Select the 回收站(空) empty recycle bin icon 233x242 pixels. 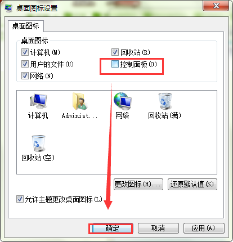38,144
